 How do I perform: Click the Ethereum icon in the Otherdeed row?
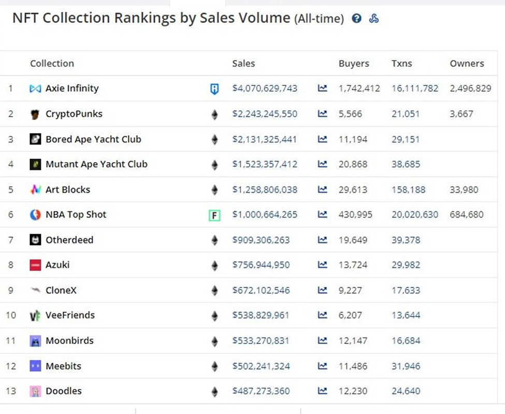point(214,240)
